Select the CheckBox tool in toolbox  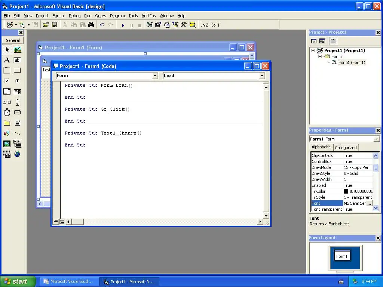click(x=7, y=81)
